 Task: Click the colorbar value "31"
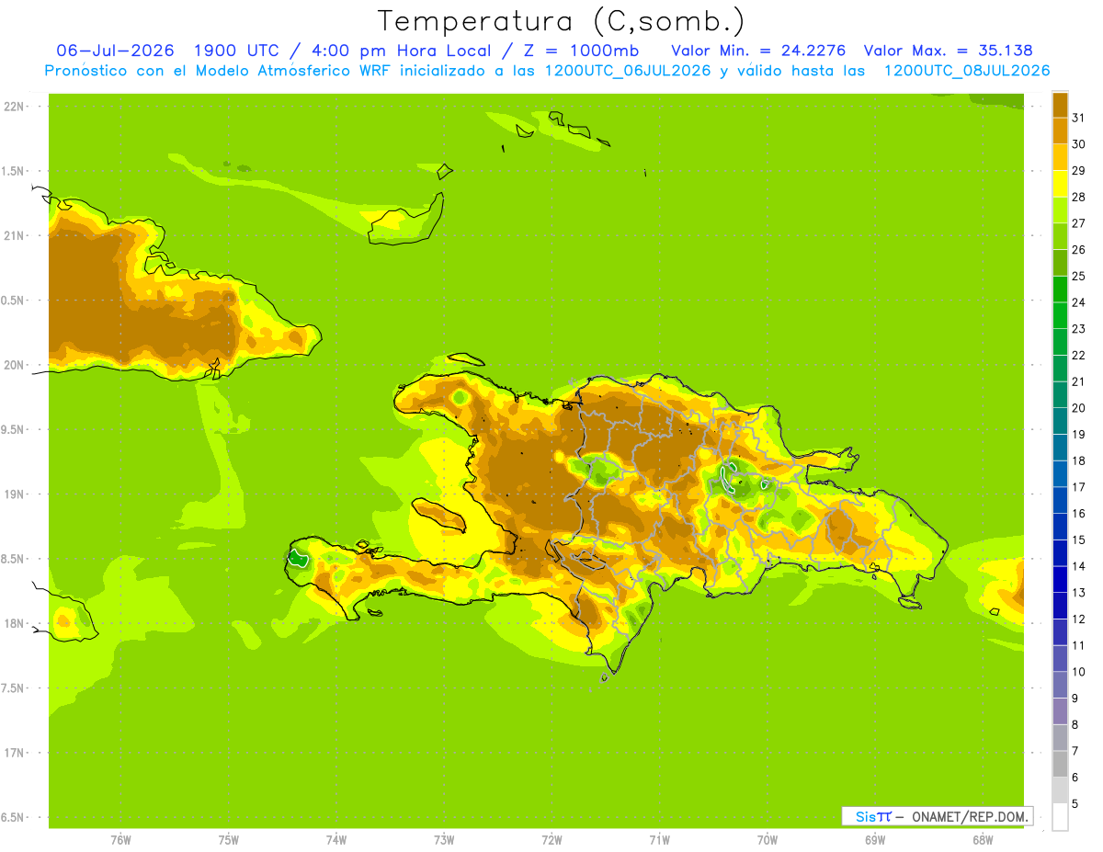(1079, 118)
